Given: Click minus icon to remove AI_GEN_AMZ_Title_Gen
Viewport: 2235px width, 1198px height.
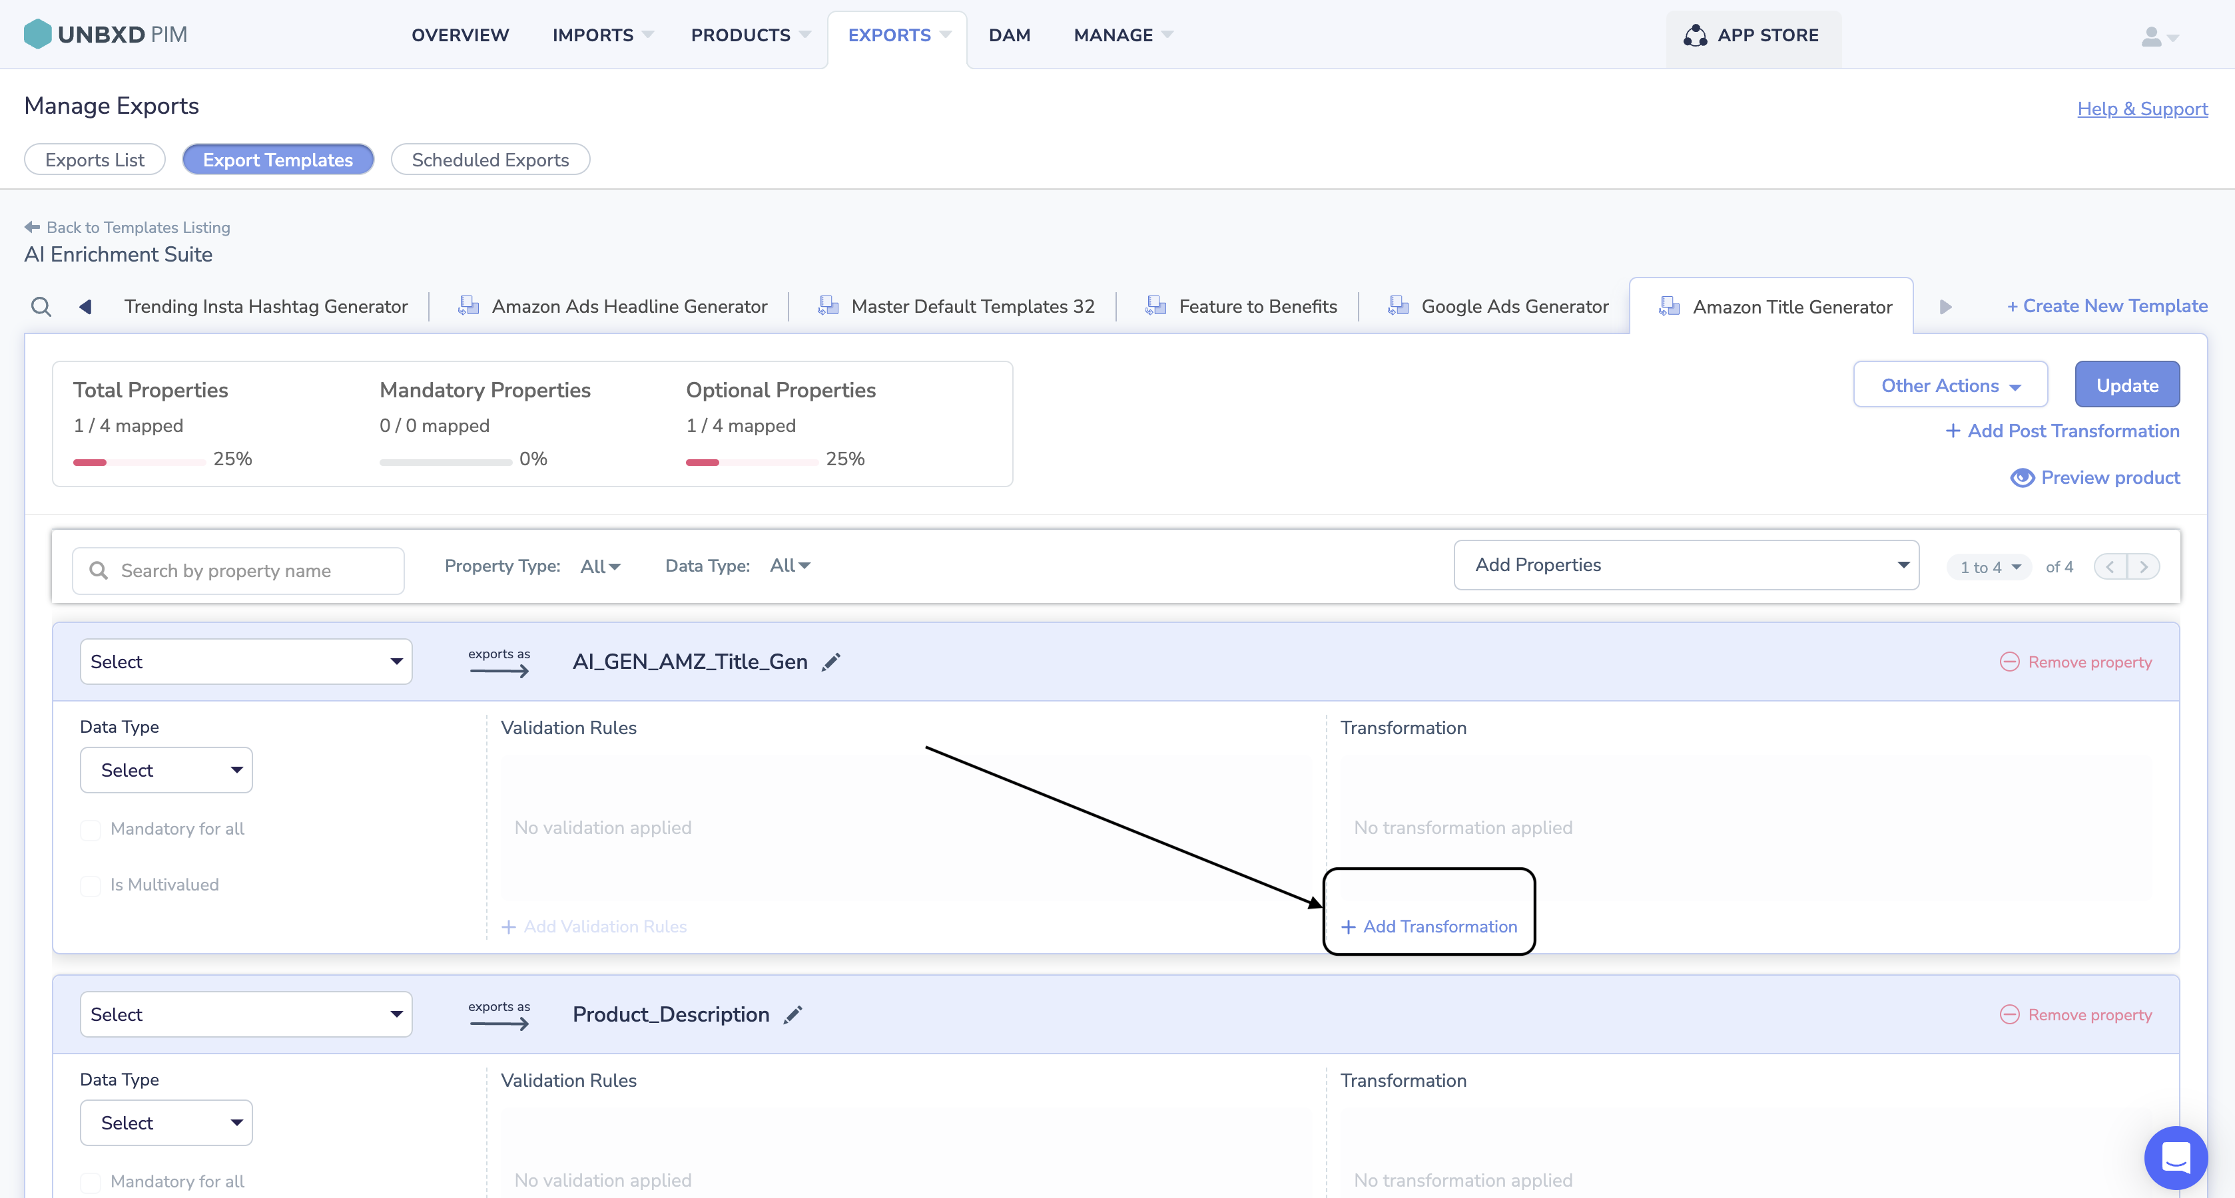Looking at the screenshot, I should pyautogui.click(x=2009, y=662).
